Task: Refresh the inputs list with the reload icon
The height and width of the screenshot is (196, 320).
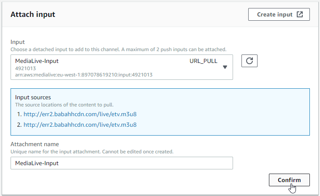Action: coord(249,61)
